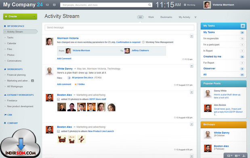Screen dimensions: 250x158
Task: Open the contacts icon in bottom bar
Action: [244, 156]
